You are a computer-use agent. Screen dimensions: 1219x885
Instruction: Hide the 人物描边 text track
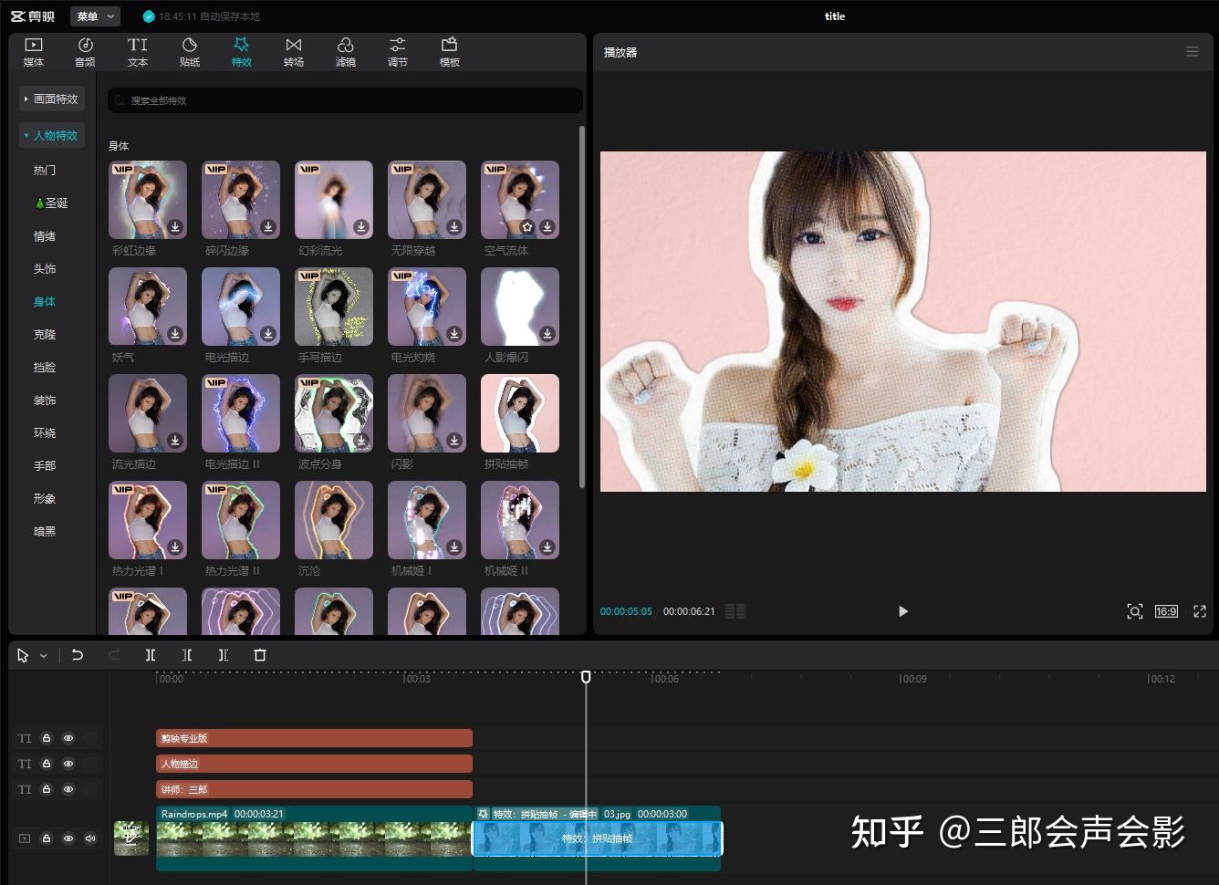click(68, 764)
